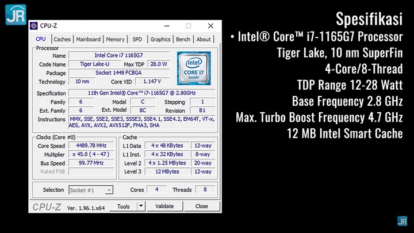This screenshot has height=233, width=414.
Task: Switch to the Bench tab
Action: (183, 39)
